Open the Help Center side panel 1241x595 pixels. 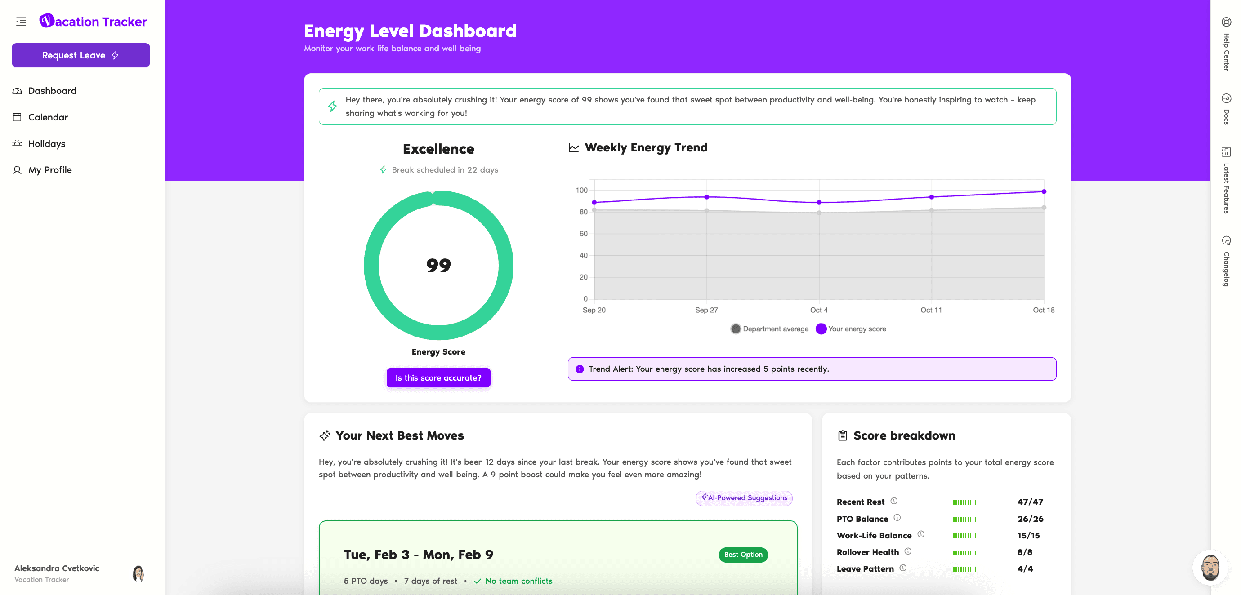click(1226, 46)
